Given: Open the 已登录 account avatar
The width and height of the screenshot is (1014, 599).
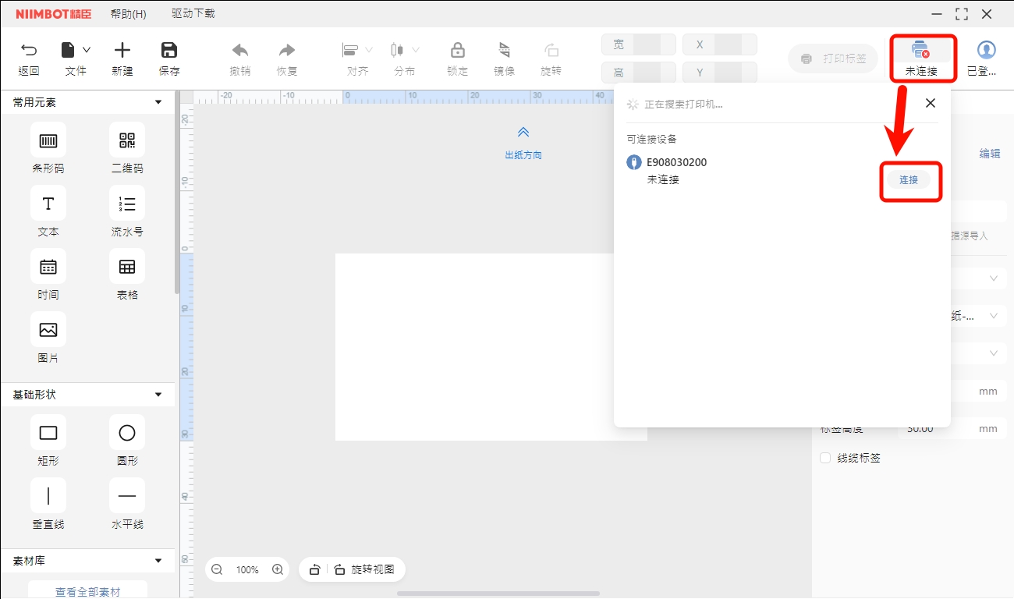Looking at the screenshot, I should coord(987,51).
